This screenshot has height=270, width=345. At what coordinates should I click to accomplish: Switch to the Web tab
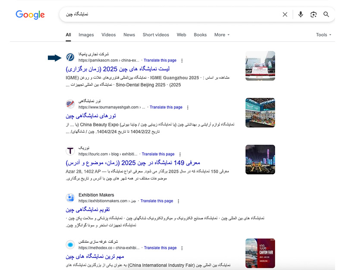(x=181, y=35)
